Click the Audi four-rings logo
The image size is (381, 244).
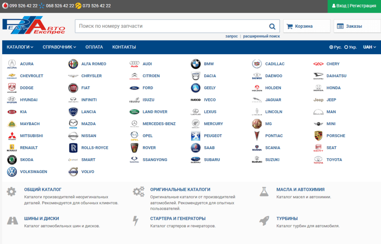pyautogui.click(x=134, y=64)
